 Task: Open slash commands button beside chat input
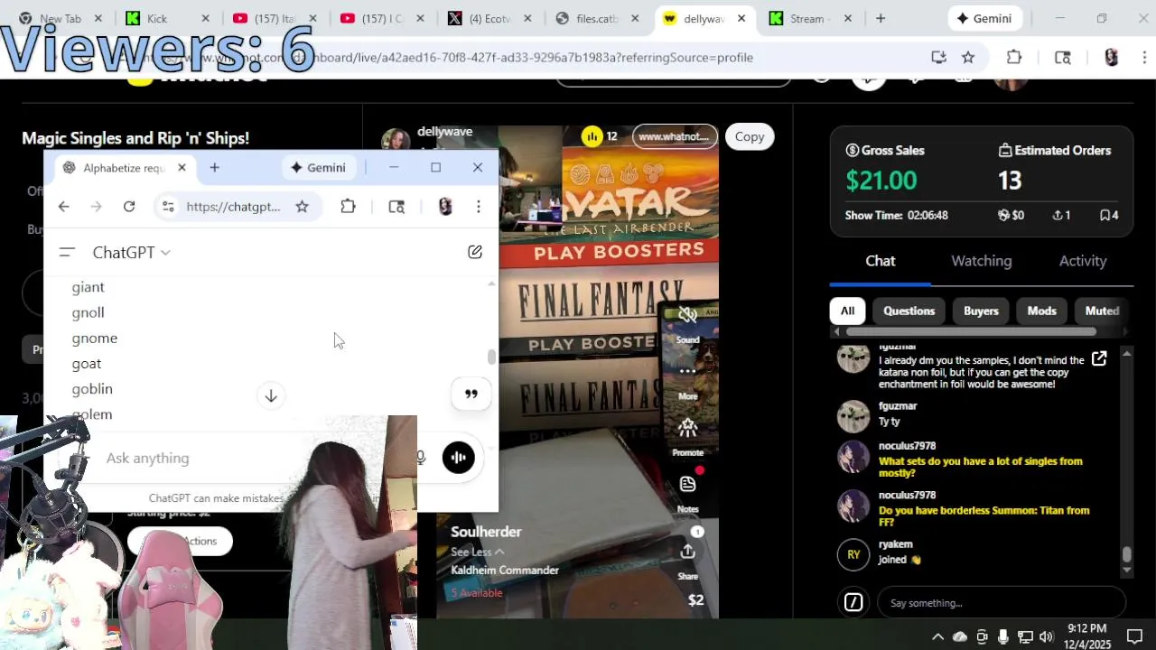pyautogui.click(x=853, y=602)
